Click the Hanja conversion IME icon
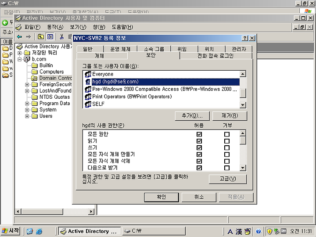316x237 pixels. (x=239, y=231)
